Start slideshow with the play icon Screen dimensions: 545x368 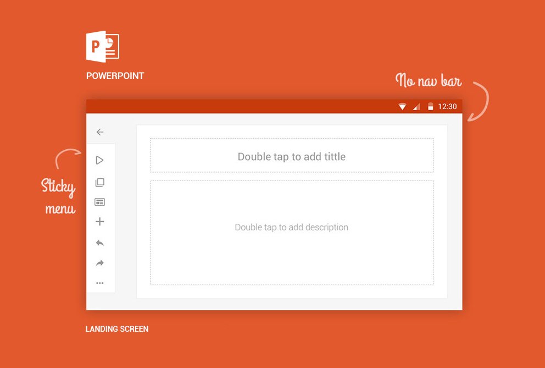100,160
